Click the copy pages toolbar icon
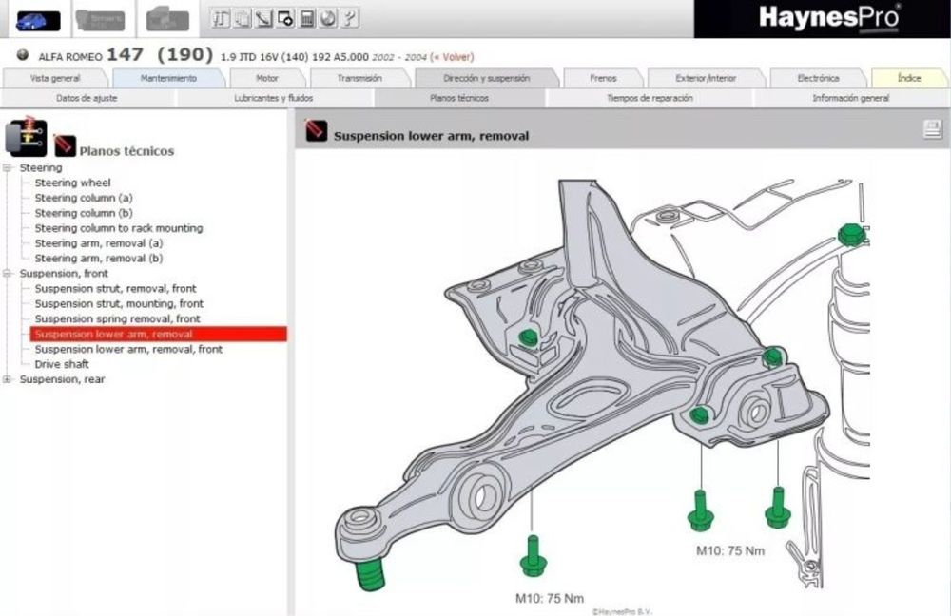 point(242,19)
